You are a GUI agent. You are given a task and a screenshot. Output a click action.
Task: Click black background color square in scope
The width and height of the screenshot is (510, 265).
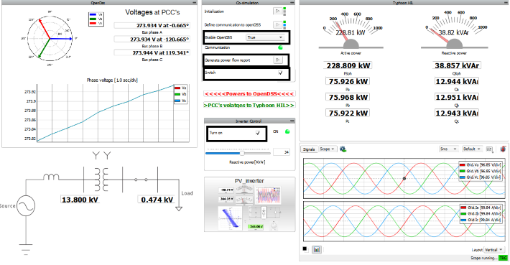pyautogui.click(x=305, y=248)
